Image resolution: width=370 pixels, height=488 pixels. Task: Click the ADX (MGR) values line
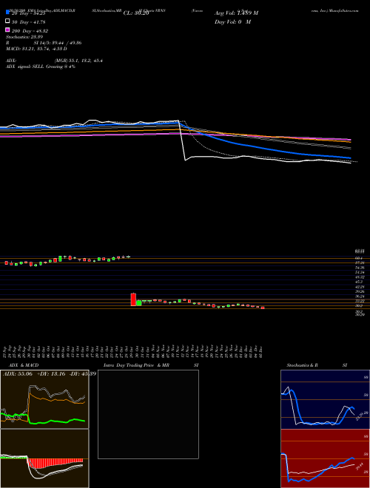point(54,61)
